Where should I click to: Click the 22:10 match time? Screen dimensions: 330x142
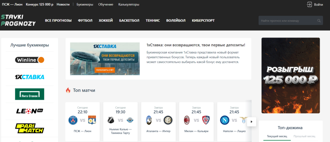click(82, 112)
